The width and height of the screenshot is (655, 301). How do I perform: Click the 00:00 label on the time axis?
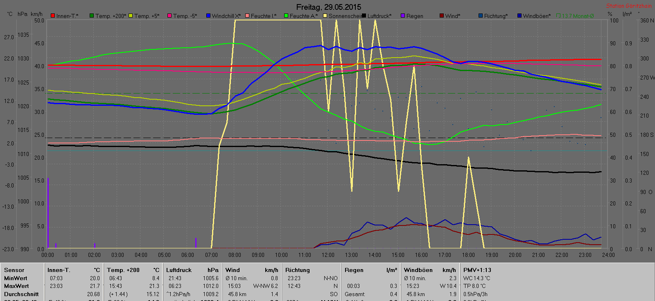click(48, 255)
